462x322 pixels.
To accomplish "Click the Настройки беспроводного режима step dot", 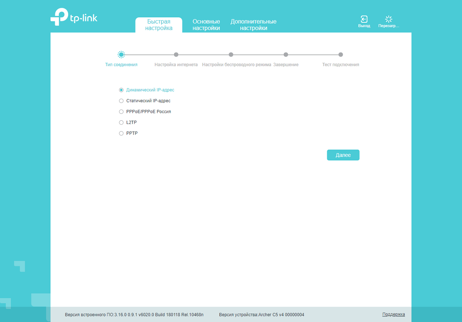I will tap(231, 55).
